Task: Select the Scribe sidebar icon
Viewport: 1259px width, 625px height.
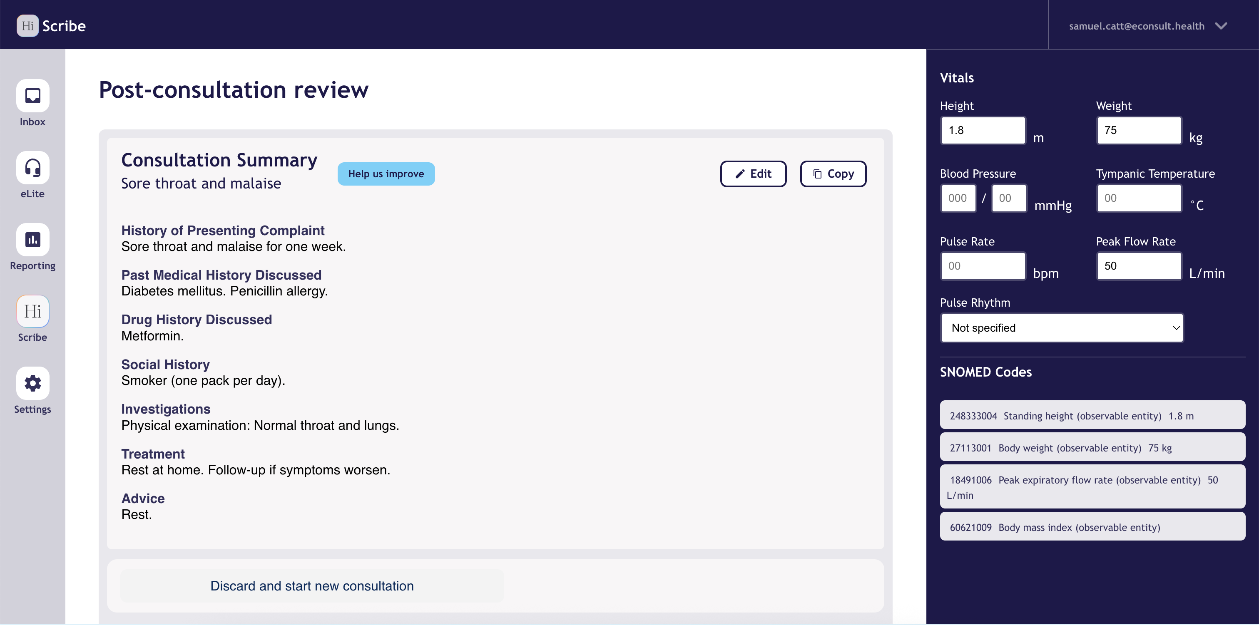Action: click(32, 311)
